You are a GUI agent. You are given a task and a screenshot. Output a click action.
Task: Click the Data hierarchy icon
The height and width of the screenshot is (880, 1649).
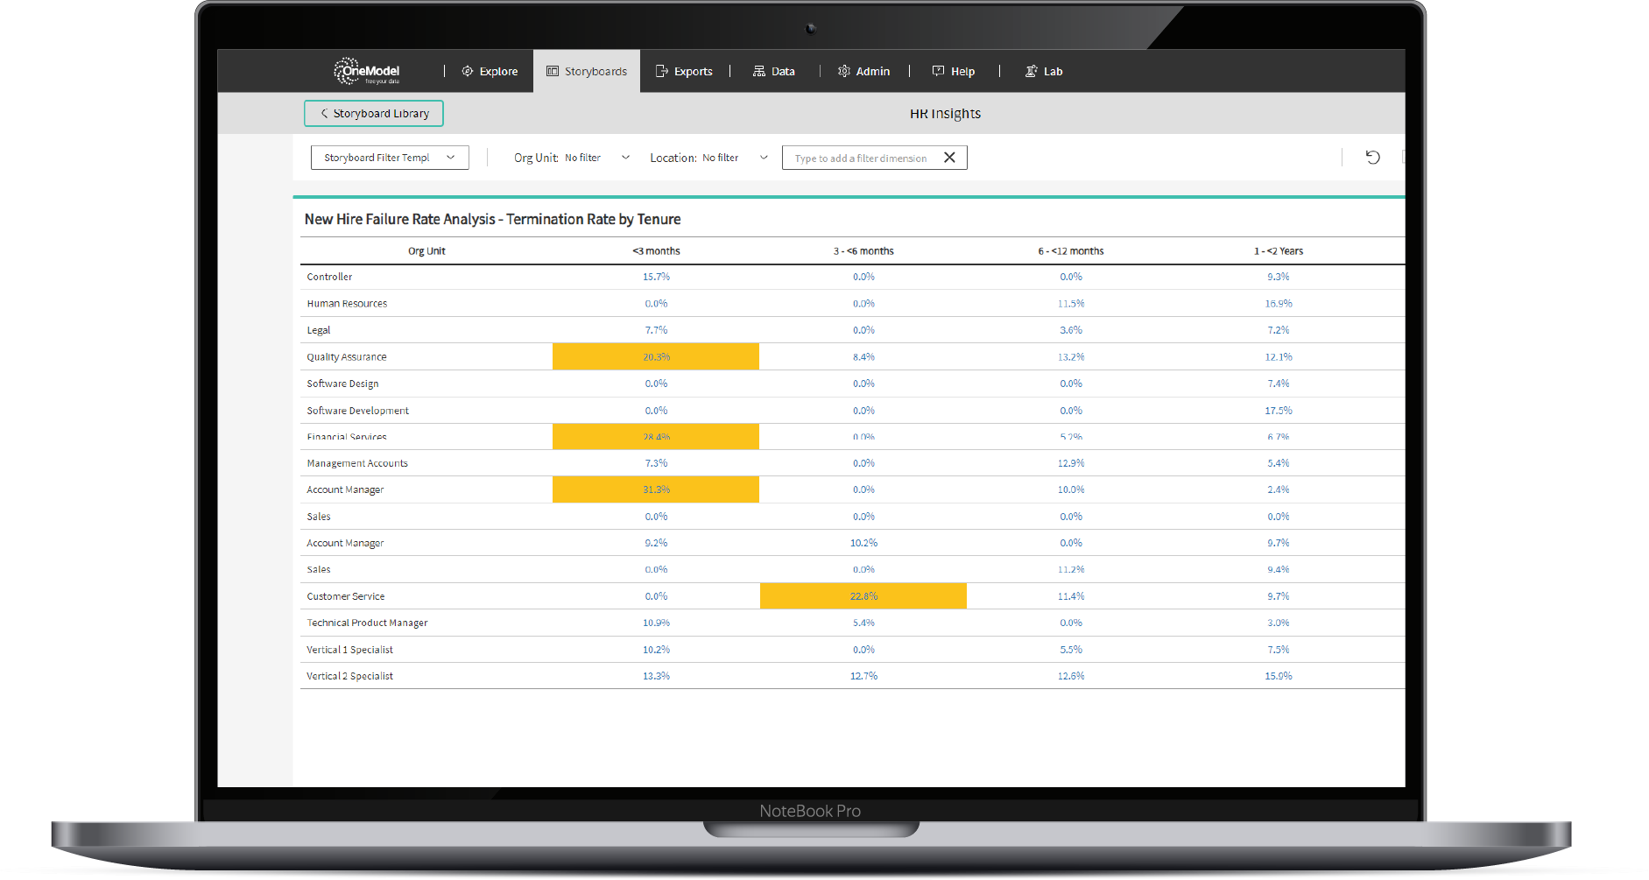[x=759, y=71]
